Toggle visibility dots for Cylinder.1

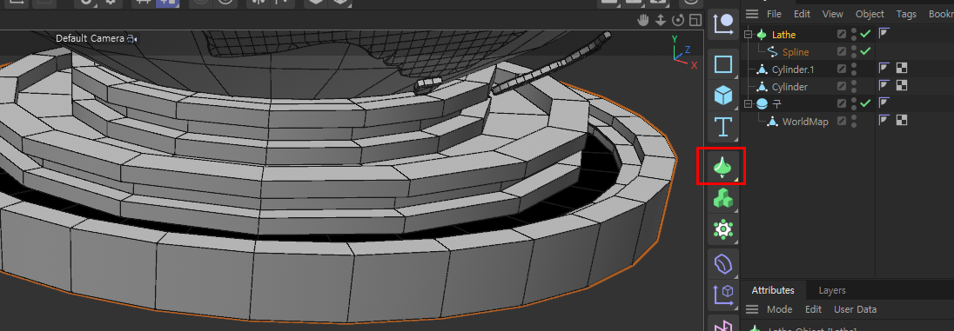(854, 70)
